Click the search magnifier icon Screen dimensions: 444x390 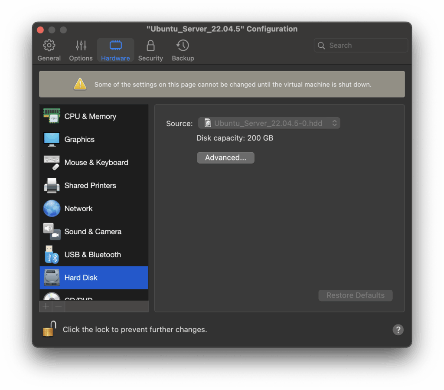[x=321, y=45]
